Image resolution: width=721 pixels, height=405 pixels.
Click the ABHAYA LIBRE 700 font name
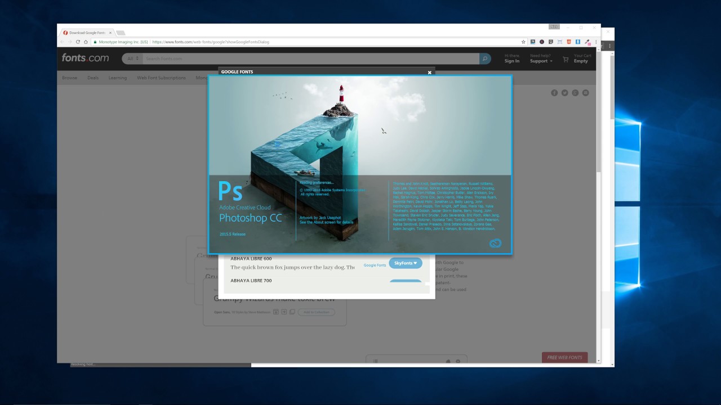[x=251, y=281]
